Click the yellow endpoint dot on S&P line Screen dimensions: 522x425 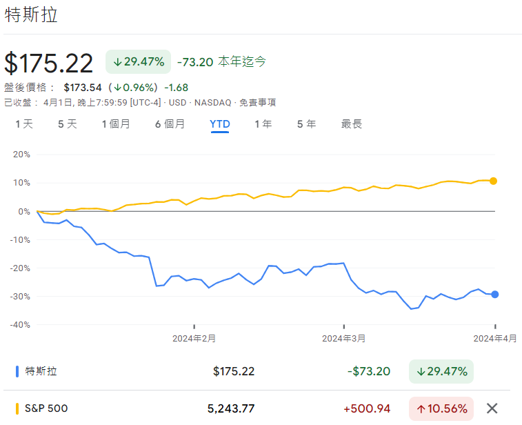(x=493, y=181)
